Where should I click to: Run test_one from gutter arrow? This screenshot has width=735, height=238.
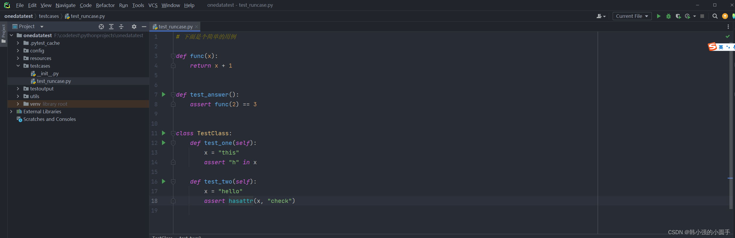tap(164, 143)
